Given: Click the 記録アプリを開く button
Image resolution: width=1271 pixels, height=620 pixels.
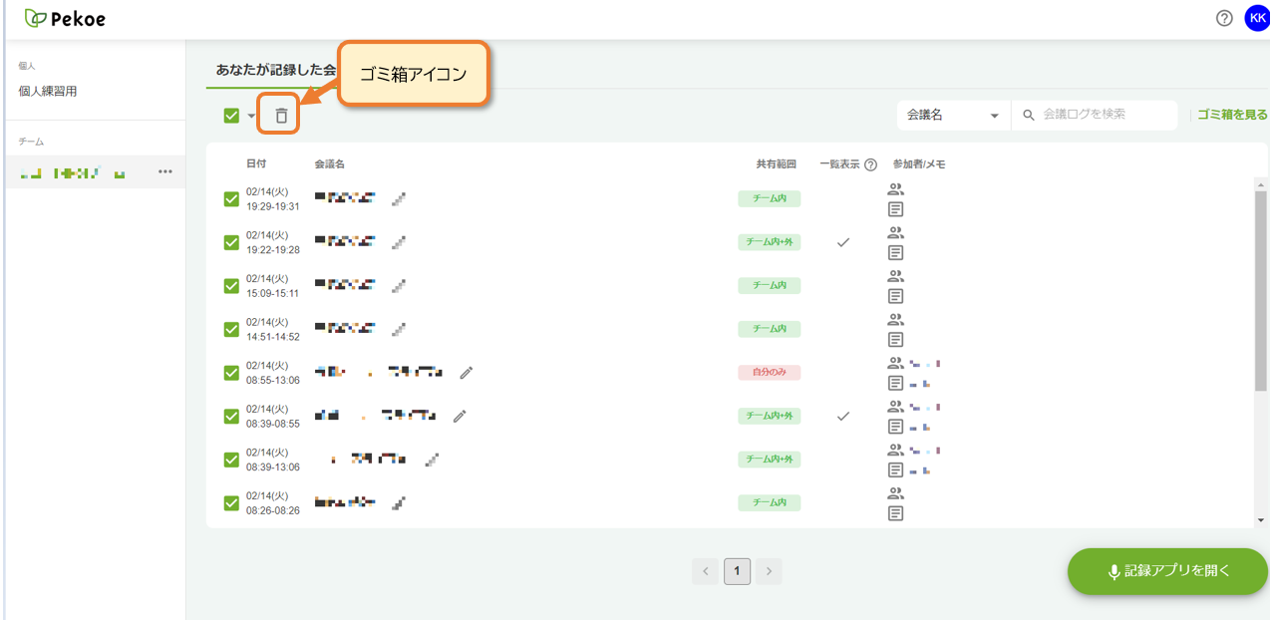Looking at the screenshot, I should click(x=1167, y=571).
